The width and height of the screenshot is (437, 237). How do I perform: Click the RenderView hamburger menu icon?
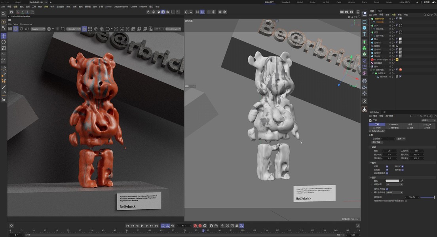[9, 20]
